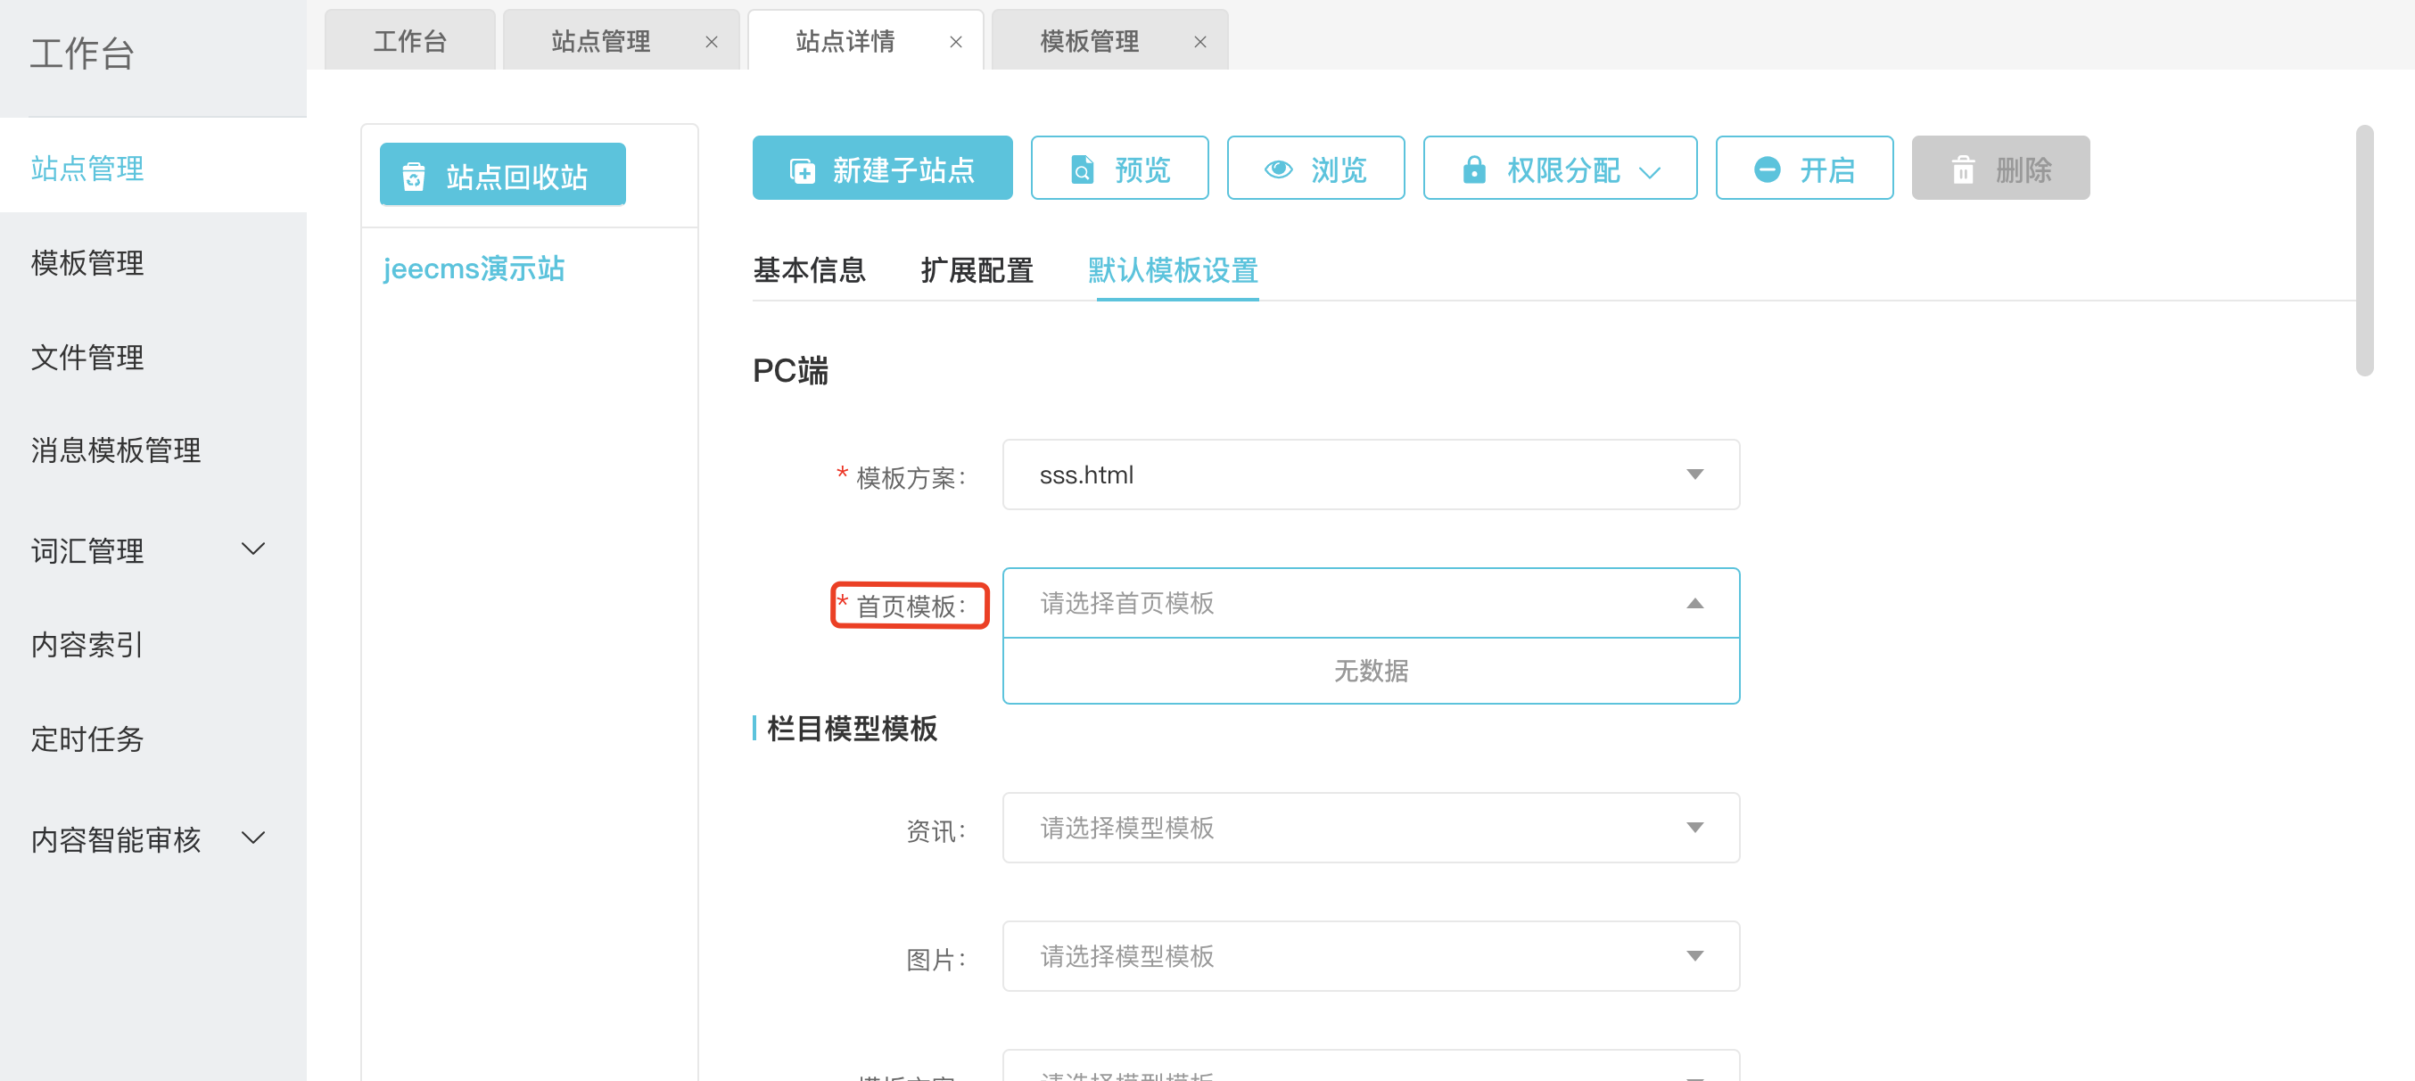
Task: Expand the 内容智能审核 sidebar menu
Action: pyautogui.click(x=253, y=838)
